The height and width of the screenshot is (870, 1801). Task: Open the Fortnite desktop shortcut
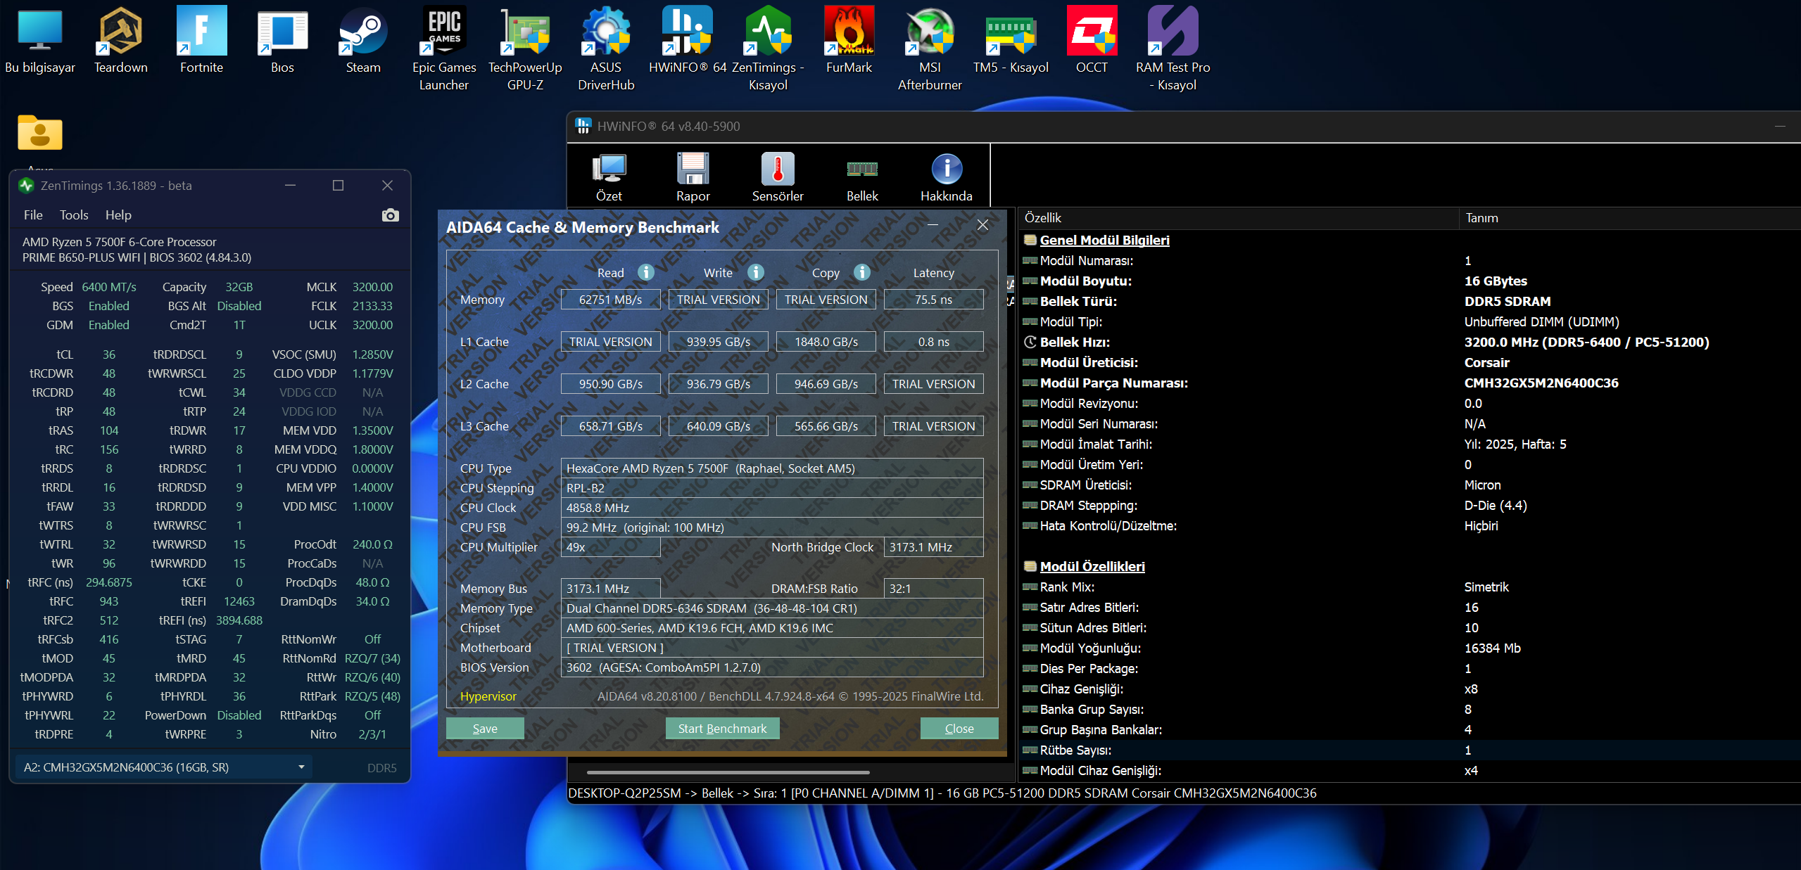[x=201, y=41]
